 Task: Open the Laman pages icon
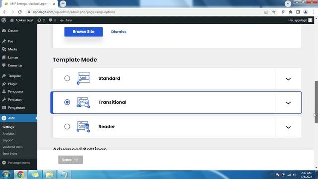(4, 58)
